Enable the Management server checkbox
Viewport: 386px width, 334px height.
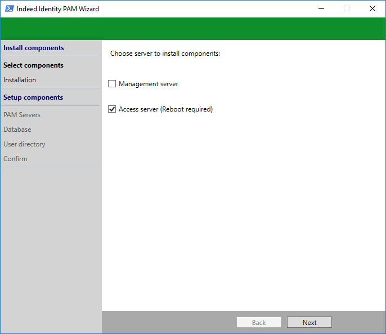point(112,84)
